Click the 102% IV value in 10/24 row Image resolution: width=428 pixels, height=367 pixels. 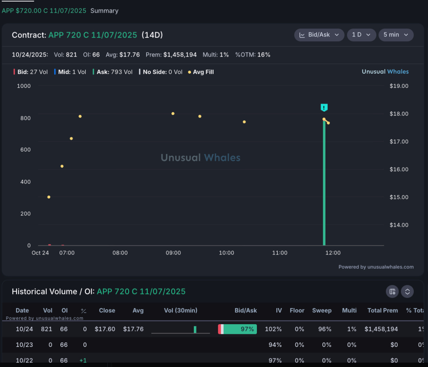pyautogui.click(x=273, y=329)
